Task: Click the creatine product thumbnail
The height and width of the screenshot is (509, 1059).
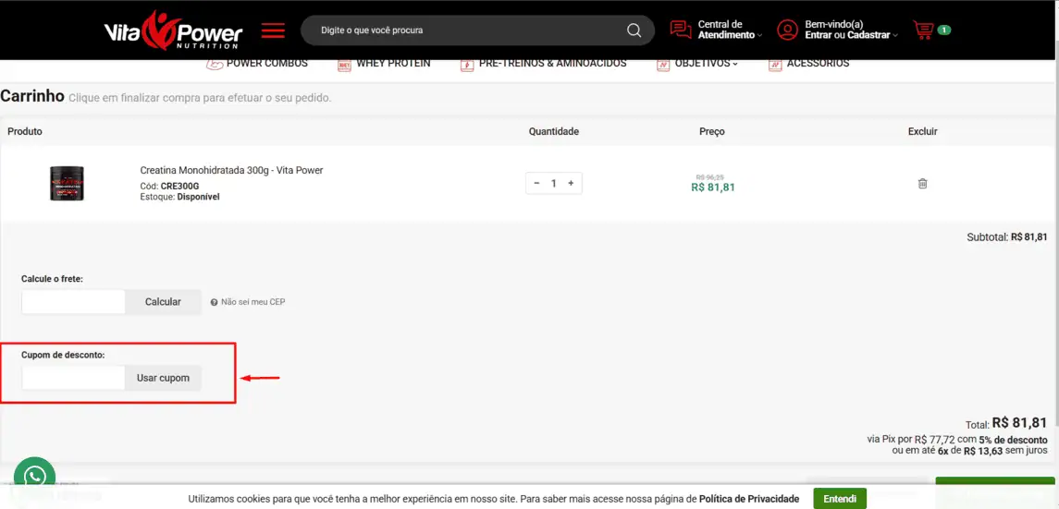Action: pos(67,184)
